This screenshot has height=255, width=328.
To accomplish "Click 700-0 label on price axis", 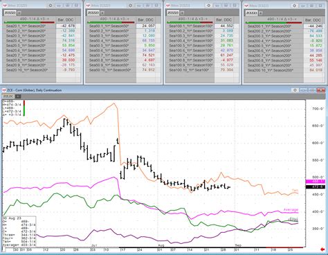I will [318, 109].
